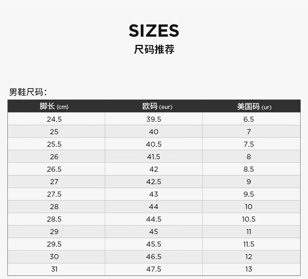
Task: Select EUR size 45.5 cell
Action: pyautogui.click(x=154, y=244)
